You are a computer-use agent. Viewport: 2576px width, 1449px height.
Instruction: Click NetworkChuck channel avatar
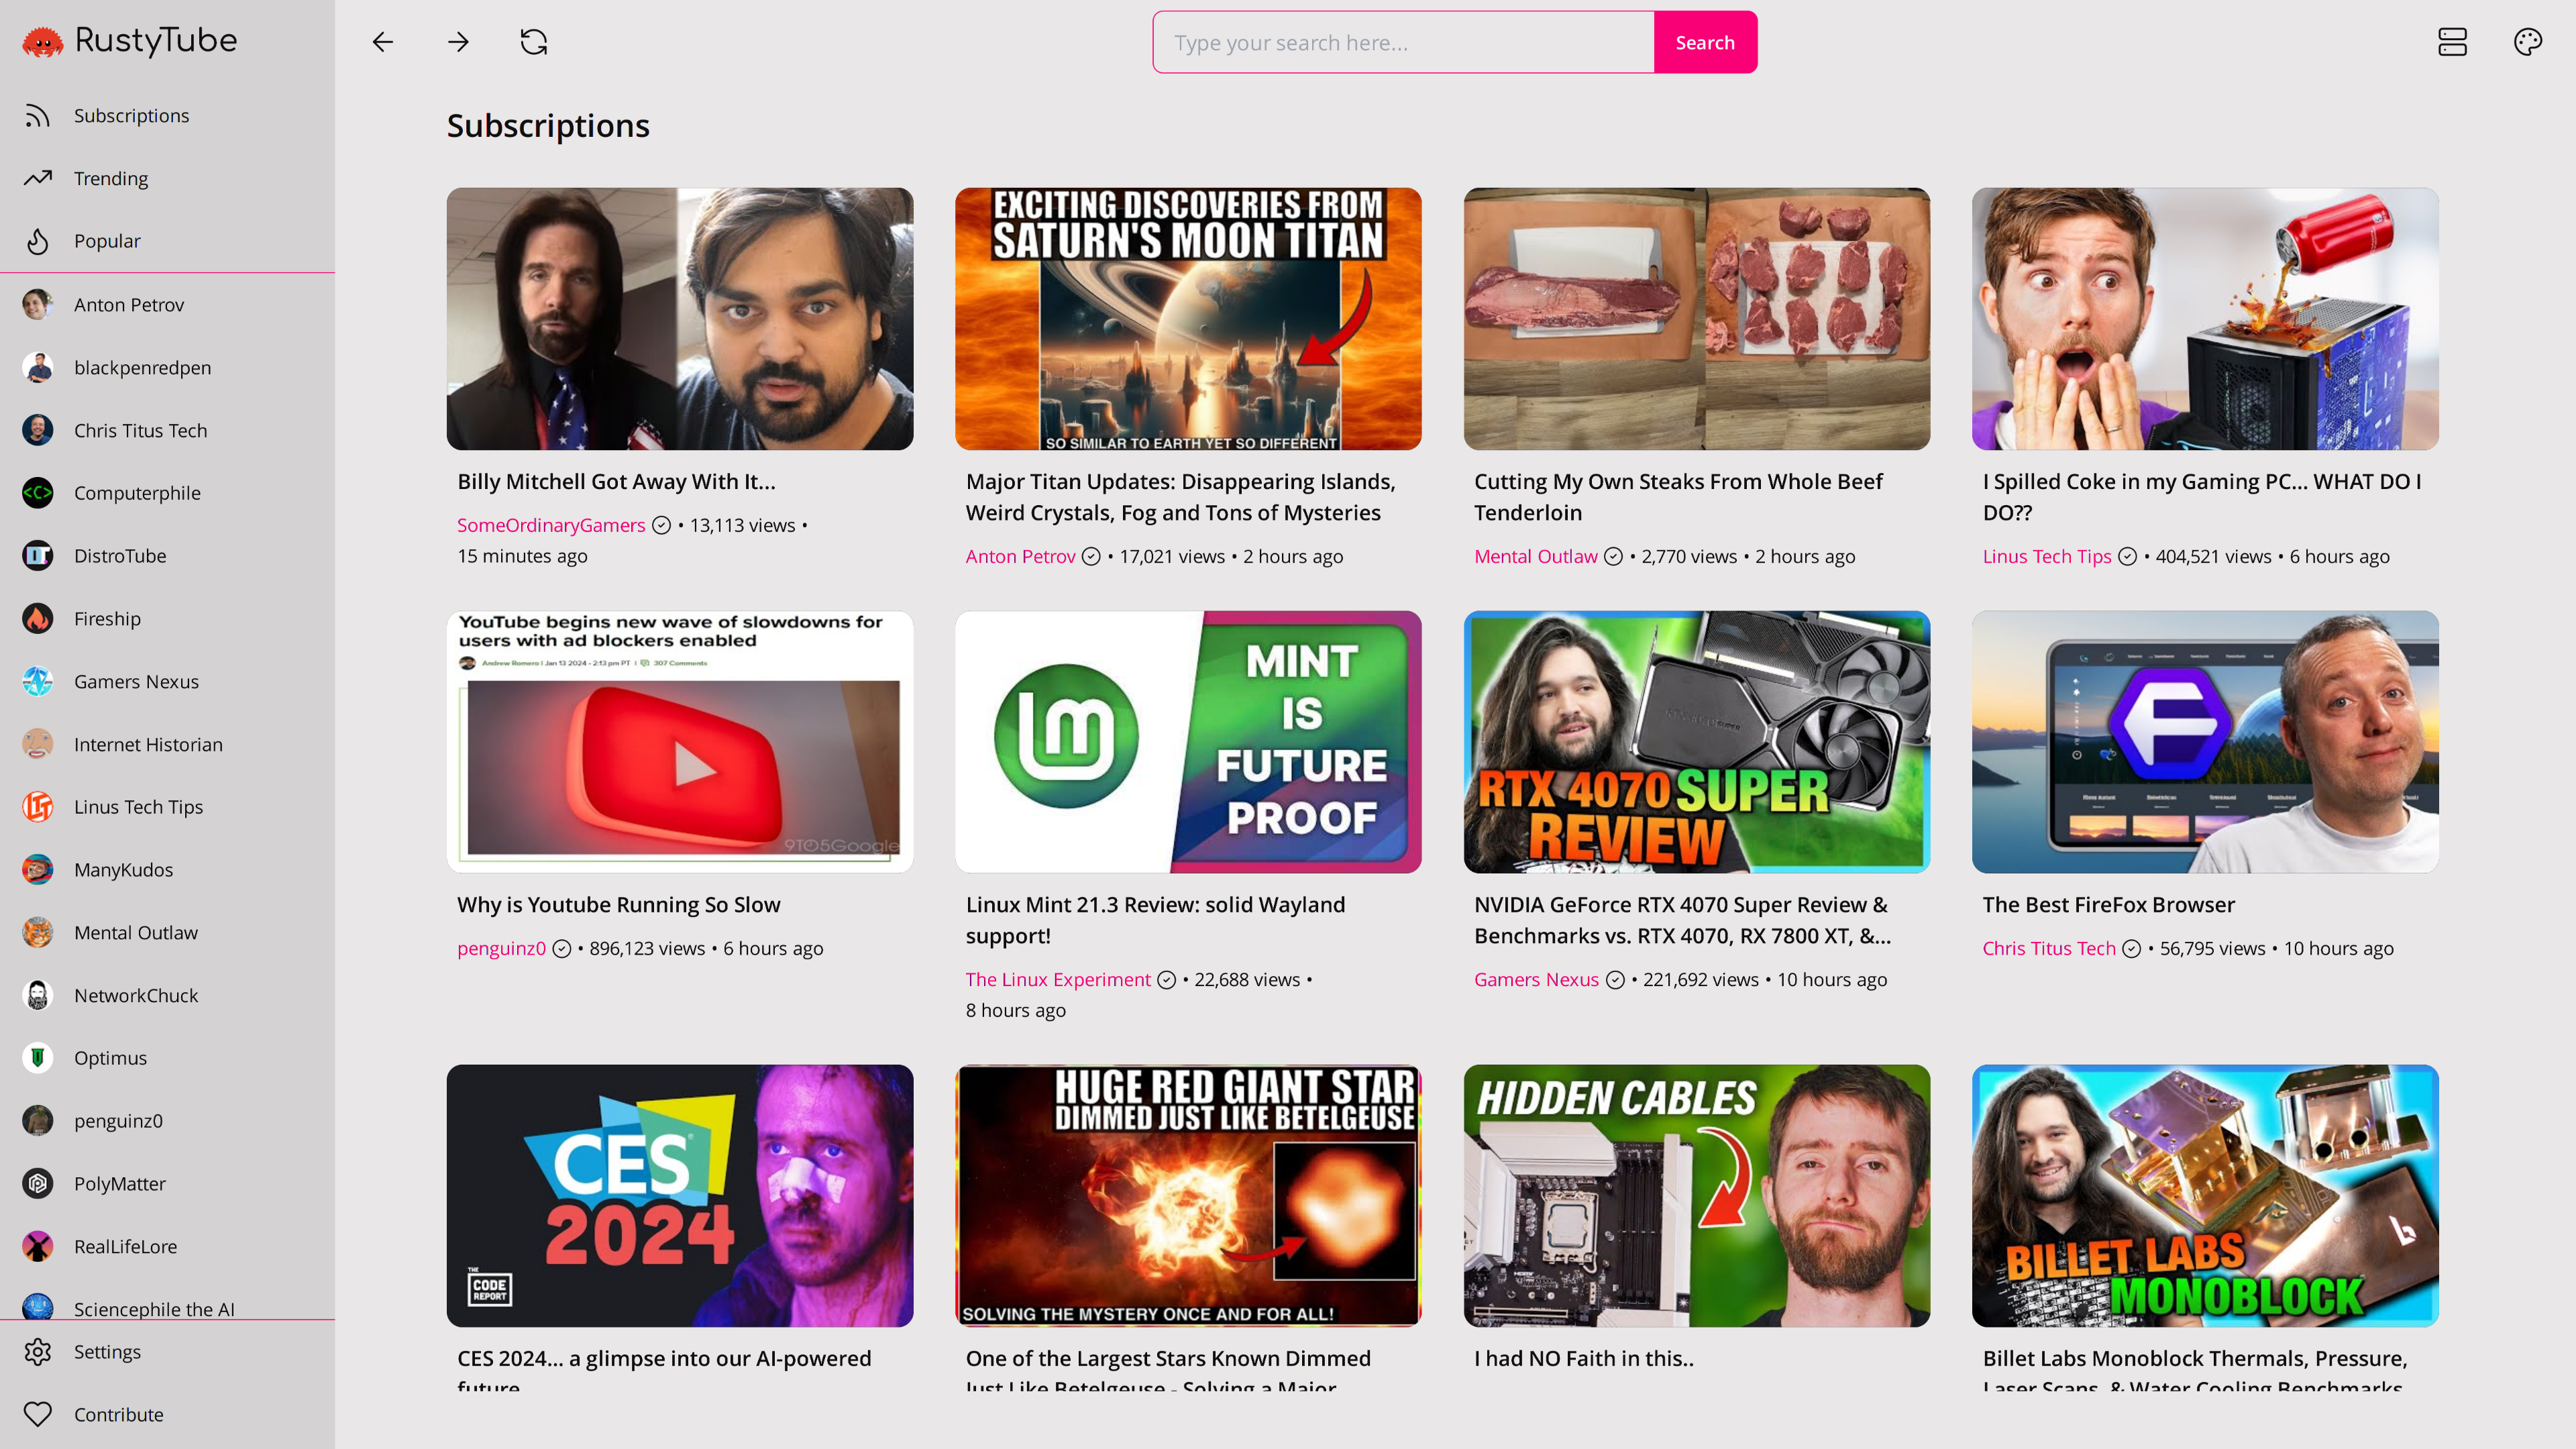click(x=38, y=996)
